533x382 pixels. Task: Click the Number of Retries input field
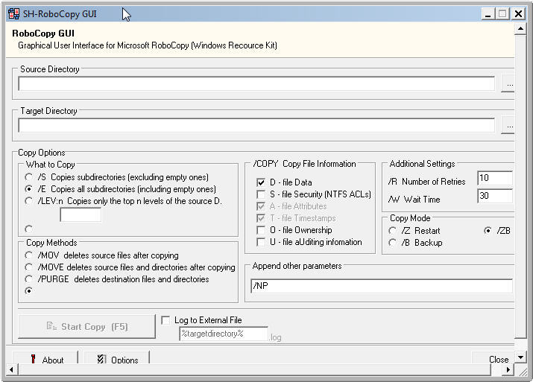pos(494,179)
